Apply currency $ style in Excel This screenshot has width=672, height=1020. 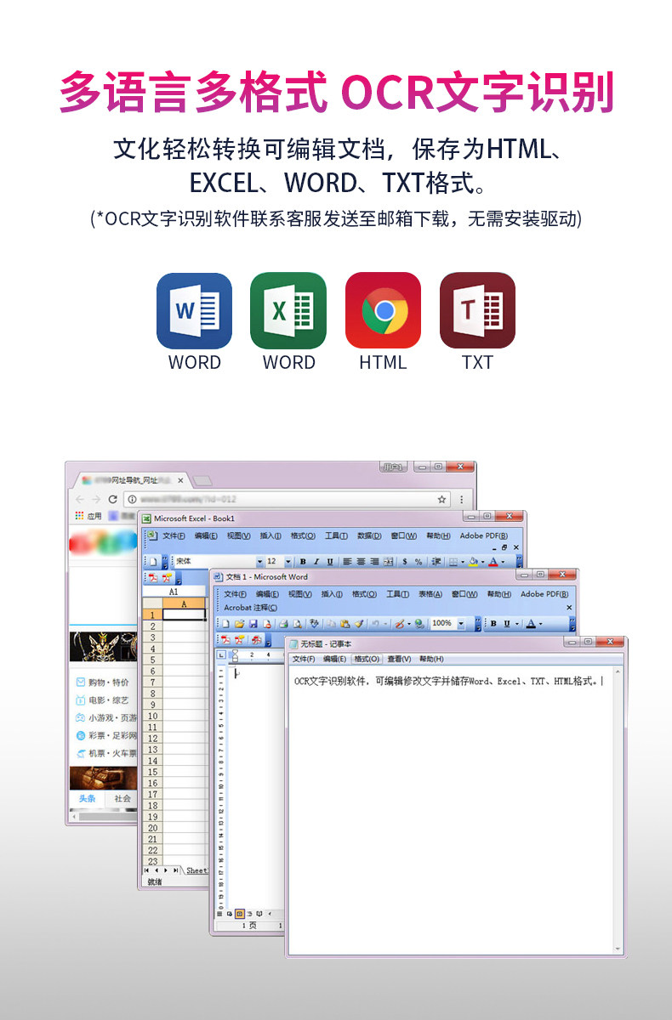click(405, 562)
